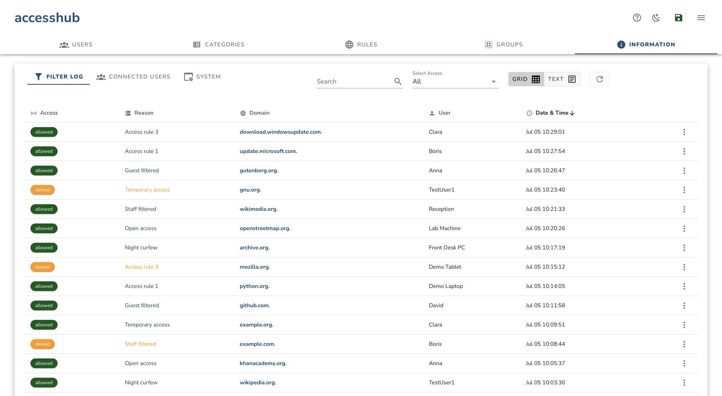Click 'Temporary access' reason for example.org

coord(147,325)
